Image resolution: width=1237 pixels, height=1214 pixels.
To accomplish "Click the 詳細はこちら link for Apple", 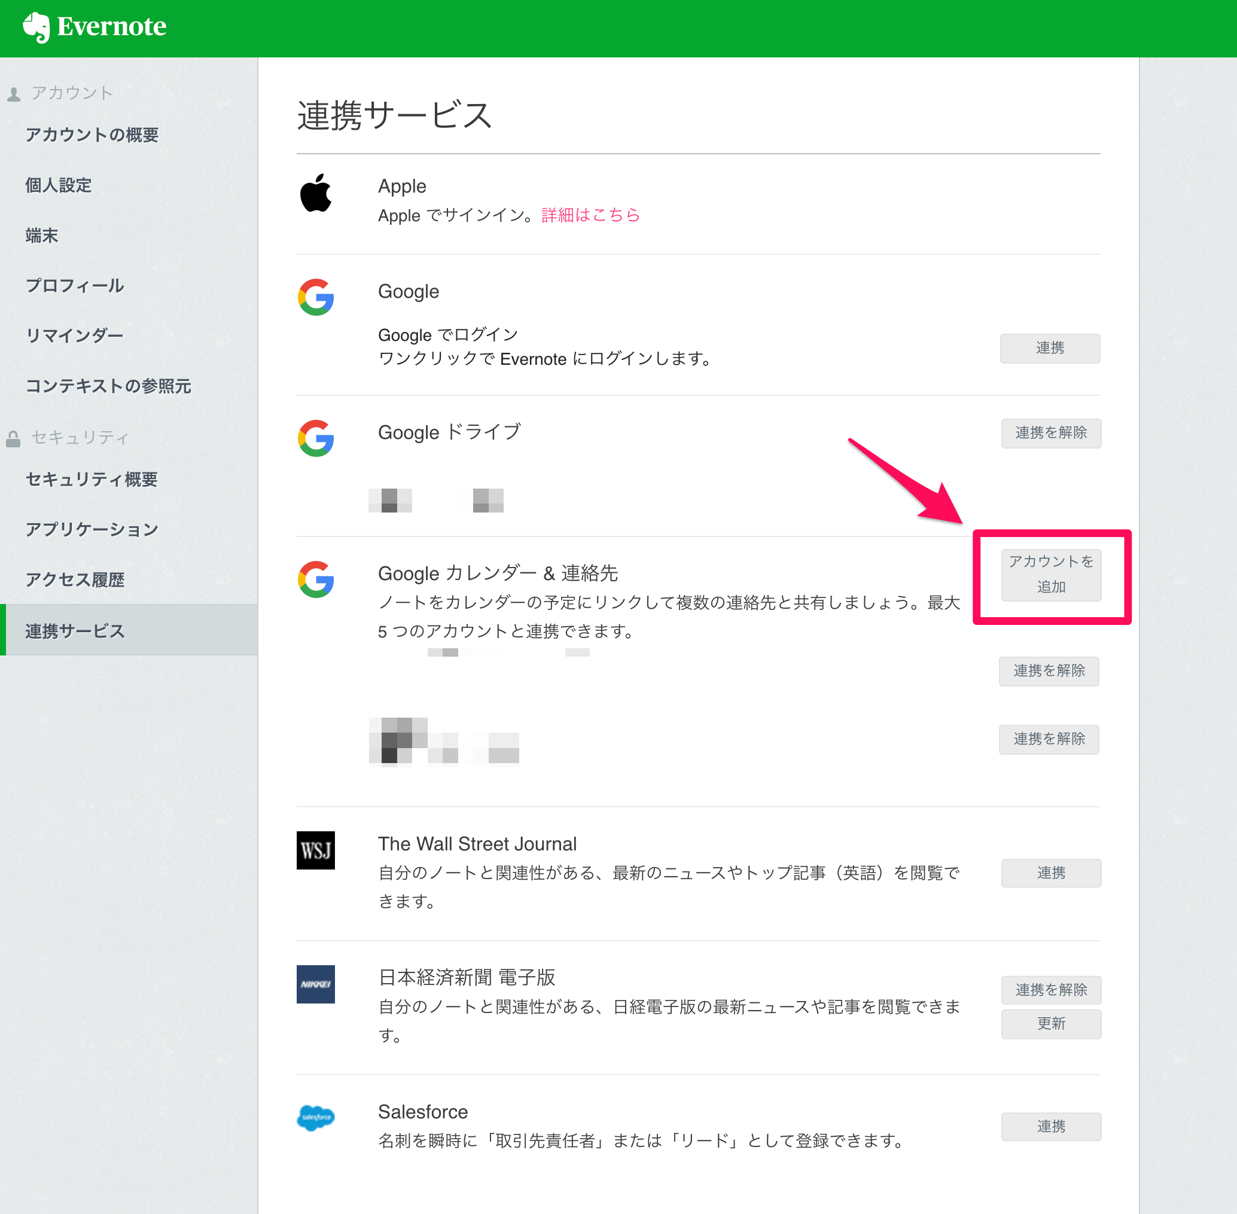I will (590, 215).
